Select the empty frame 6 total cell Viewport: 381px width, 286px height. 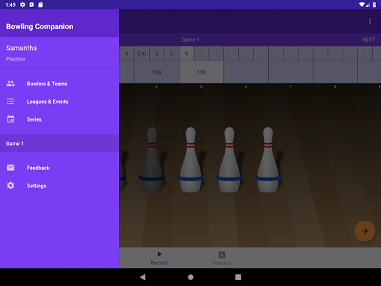[x=246, y=72]
